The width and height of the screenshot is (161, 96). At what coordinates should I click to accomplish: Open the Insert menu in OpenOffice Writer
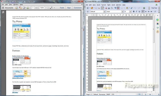click(98, 5)
